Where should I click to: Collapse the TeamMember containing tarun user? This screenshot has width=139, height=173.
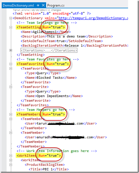[11, 119]
